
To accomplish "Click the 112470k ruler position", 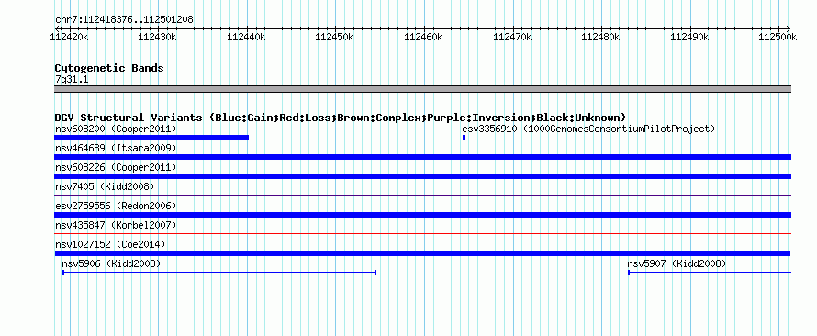I will [513, 37].
